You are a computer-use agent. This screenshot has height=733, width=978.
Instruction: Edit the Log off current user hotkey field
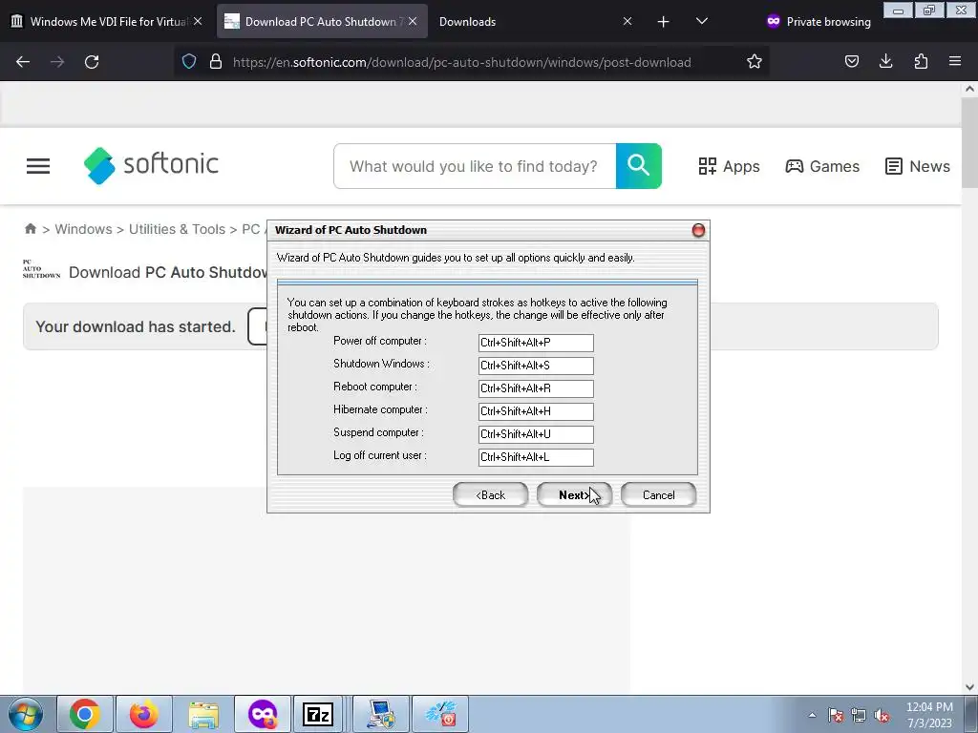[x=536, y=457]
